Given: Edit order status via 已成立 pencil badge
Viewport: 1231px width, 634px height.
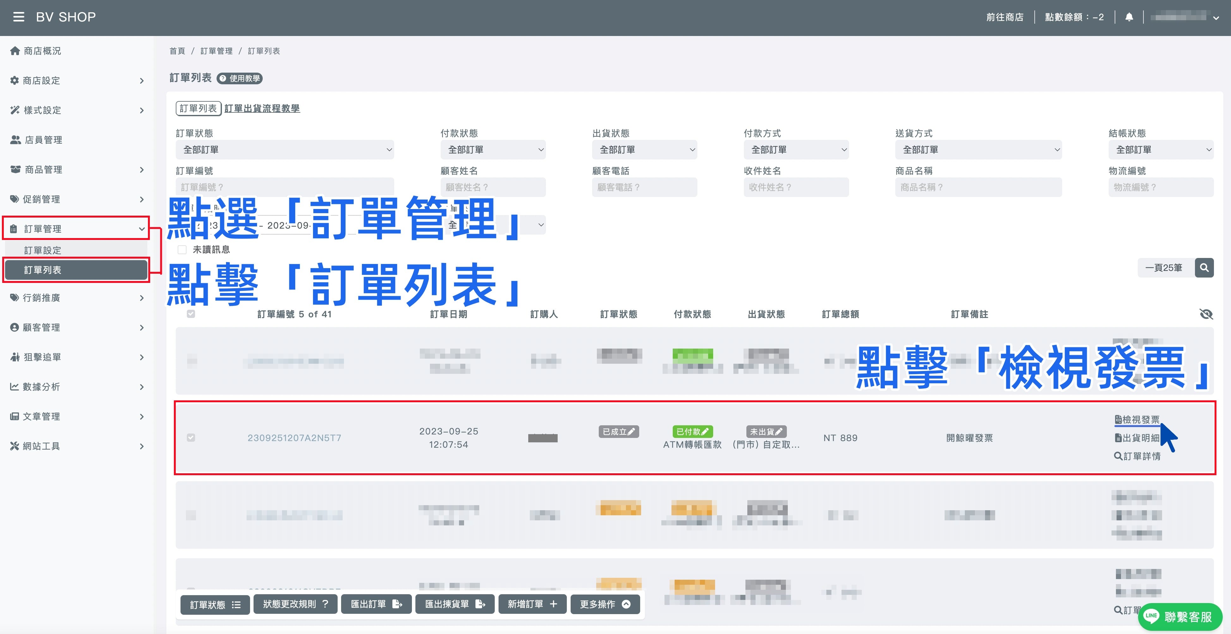Looking at the screenshot, I should click(x=618, y=432).
